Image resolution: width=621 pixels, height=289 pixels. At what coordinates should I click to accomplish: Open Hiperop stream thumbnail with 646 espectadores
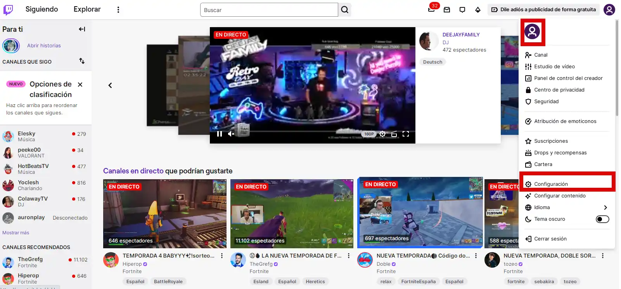click(x=165, y=214)
